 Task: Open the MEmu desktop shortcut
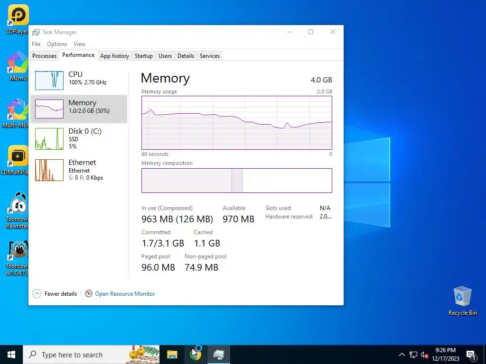click(18, 65)
